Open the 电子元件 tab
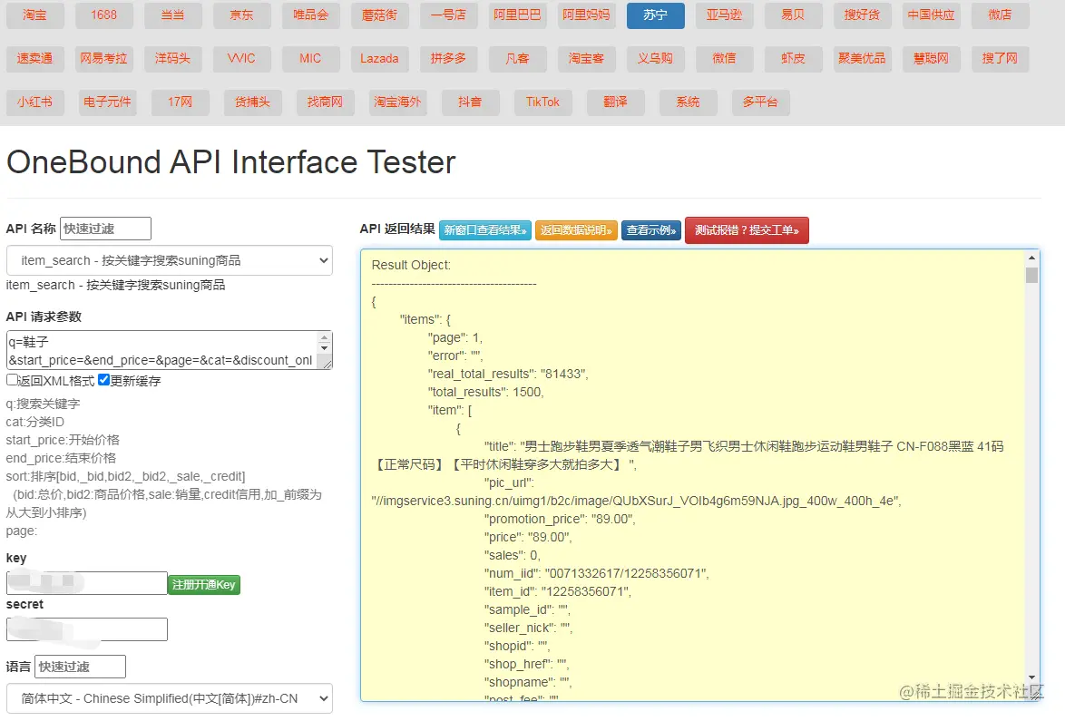This screenshot has height=721, width=1065. pos(107,102)
